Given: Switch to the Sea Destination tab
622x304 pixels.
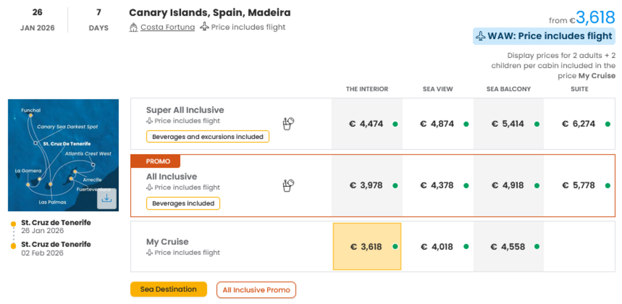Looking at the screenshot, I should [x=168, y=289].
